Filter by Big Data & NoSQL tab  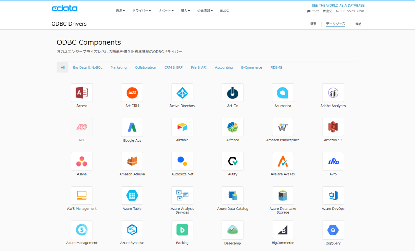tap(87, 68)
